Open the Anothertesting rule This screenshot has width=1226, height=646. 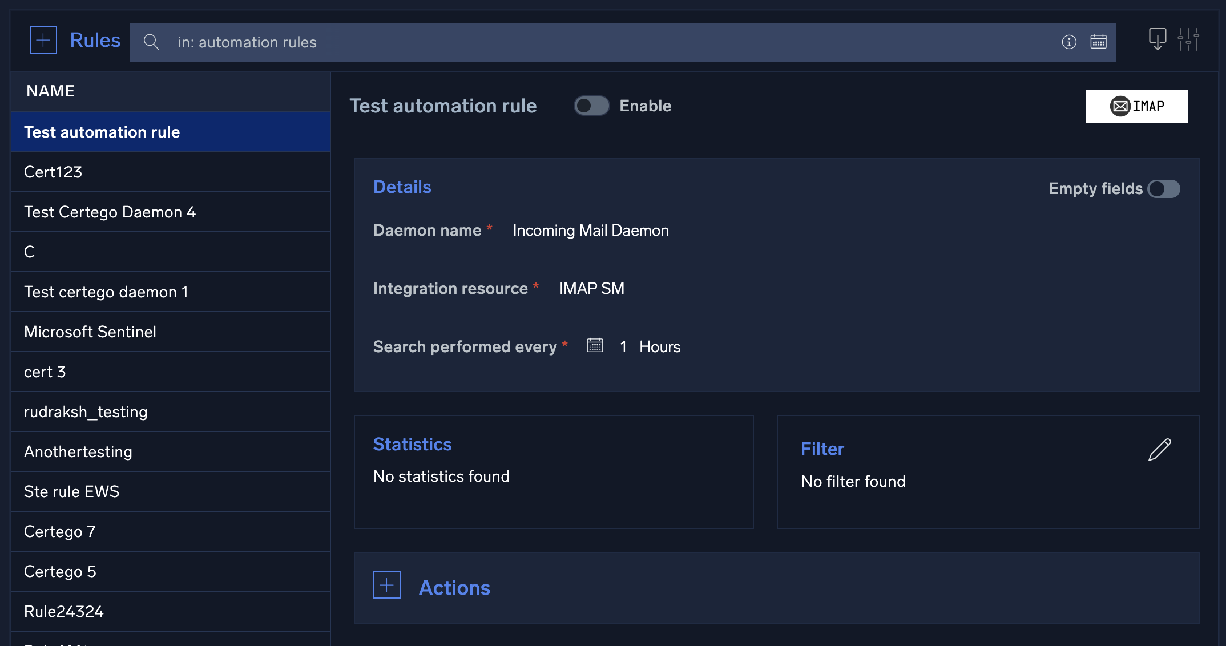[x=171, y=451]
